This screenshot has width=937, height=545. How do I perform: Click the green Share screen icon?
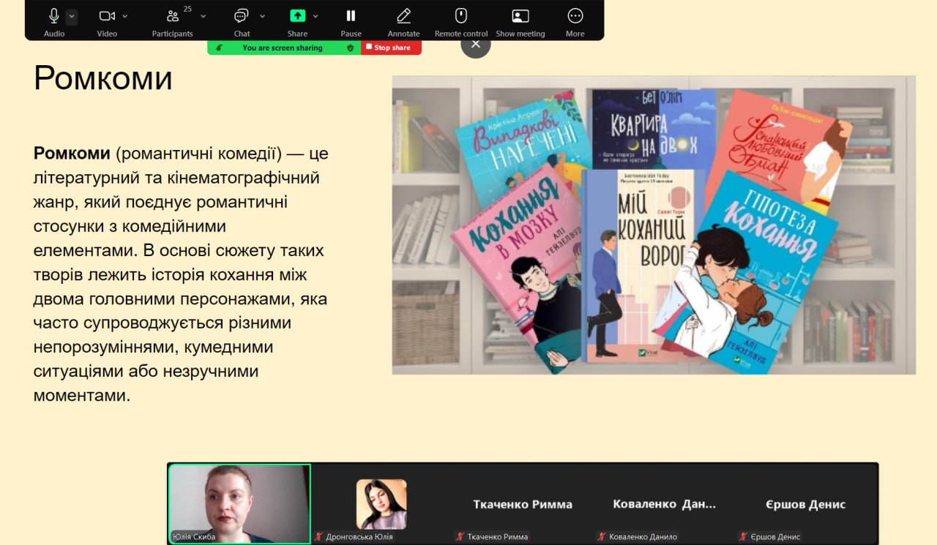[x=297, y=15]
